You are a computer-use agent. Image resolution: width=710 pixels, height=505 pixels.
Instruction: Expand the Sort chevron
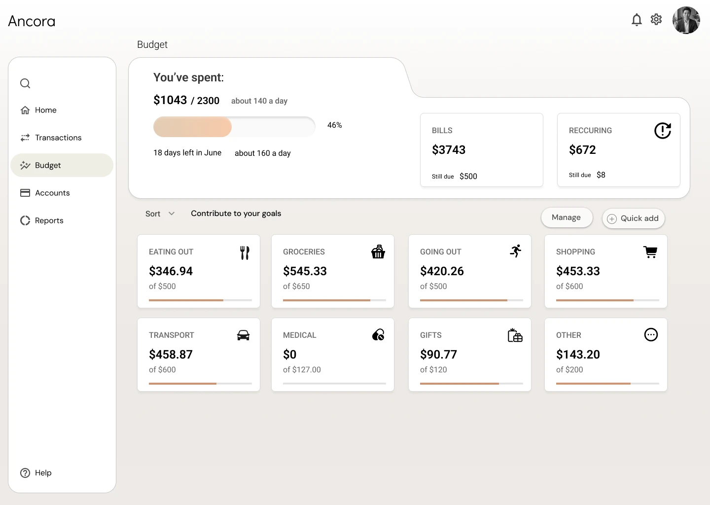(172, 214)
